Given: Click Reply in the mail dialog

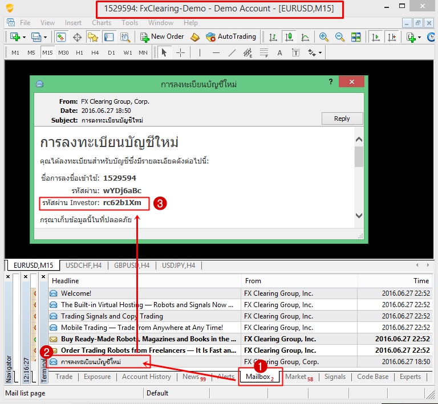Looking at the screenshot, I should 342,119.
